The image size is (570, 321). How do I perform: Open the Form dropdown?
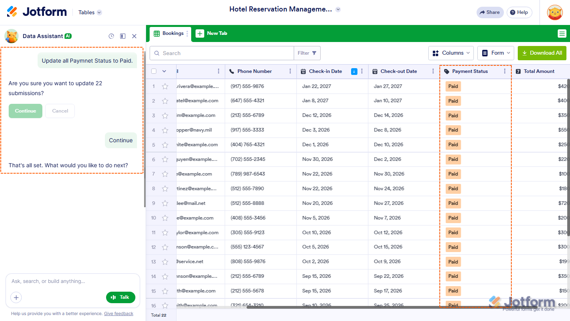(x=496, y=53)
